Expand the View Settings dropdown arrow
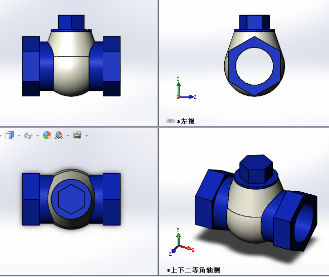The image size is (329, 277). [87, 136]
